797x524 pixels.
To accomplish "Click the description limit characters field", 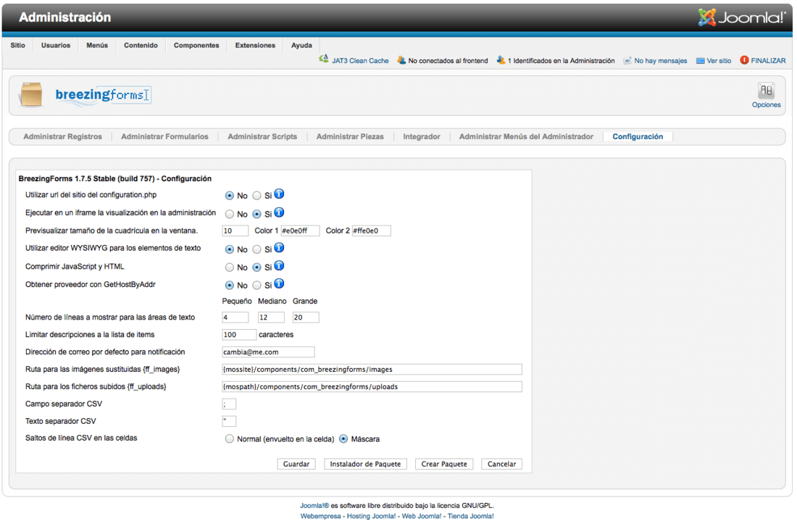I will coord(239,334).
